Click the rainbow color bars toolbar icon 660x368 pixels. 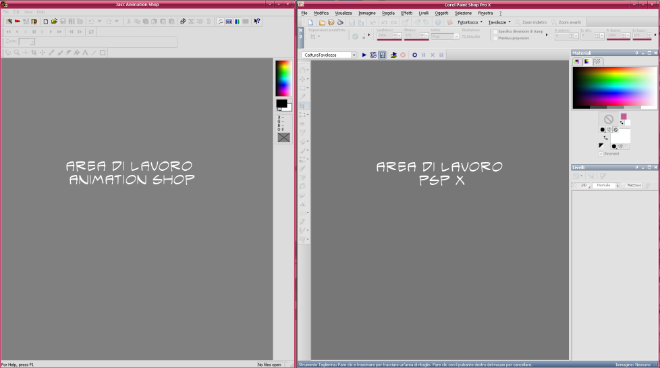click(237, 22)
